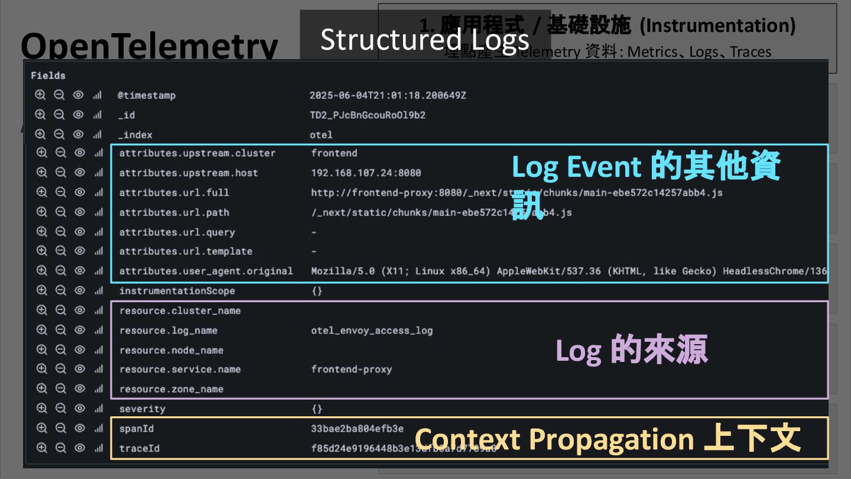Filter for resource.zone_name value
The image size is (851, 479).
pos(41,389)
